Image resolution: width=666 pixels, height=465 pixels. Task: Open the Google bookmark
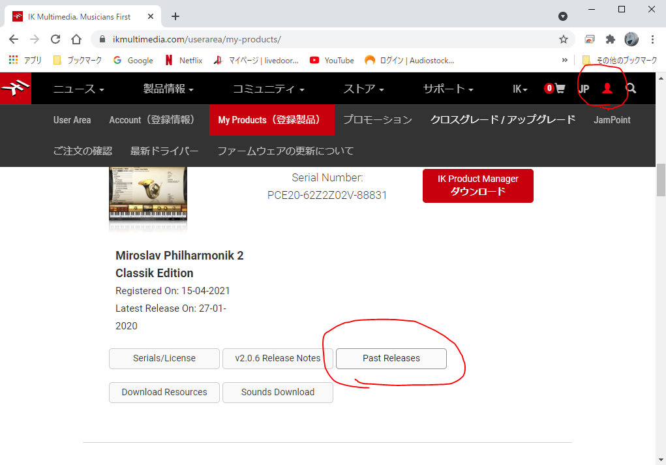tap(133, 60)
